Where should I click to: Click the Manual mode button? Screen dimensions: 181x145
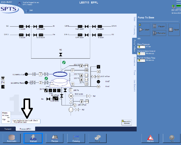click(x=33, y=138)
